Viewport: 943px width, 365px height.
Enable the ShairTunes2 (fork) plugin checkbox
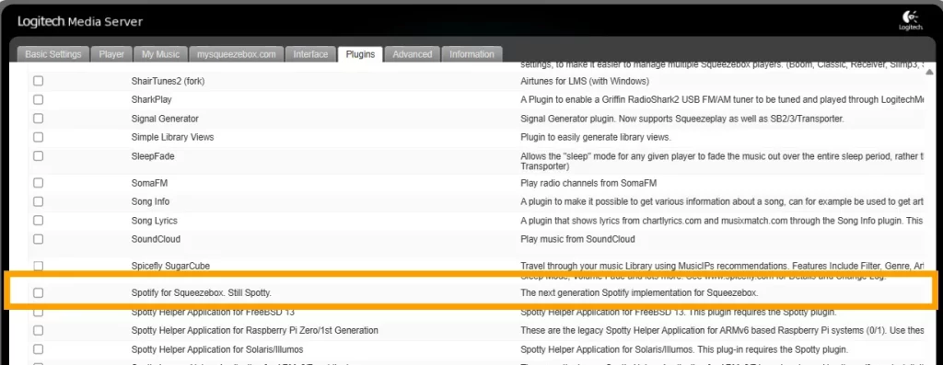tap(39, 80)
